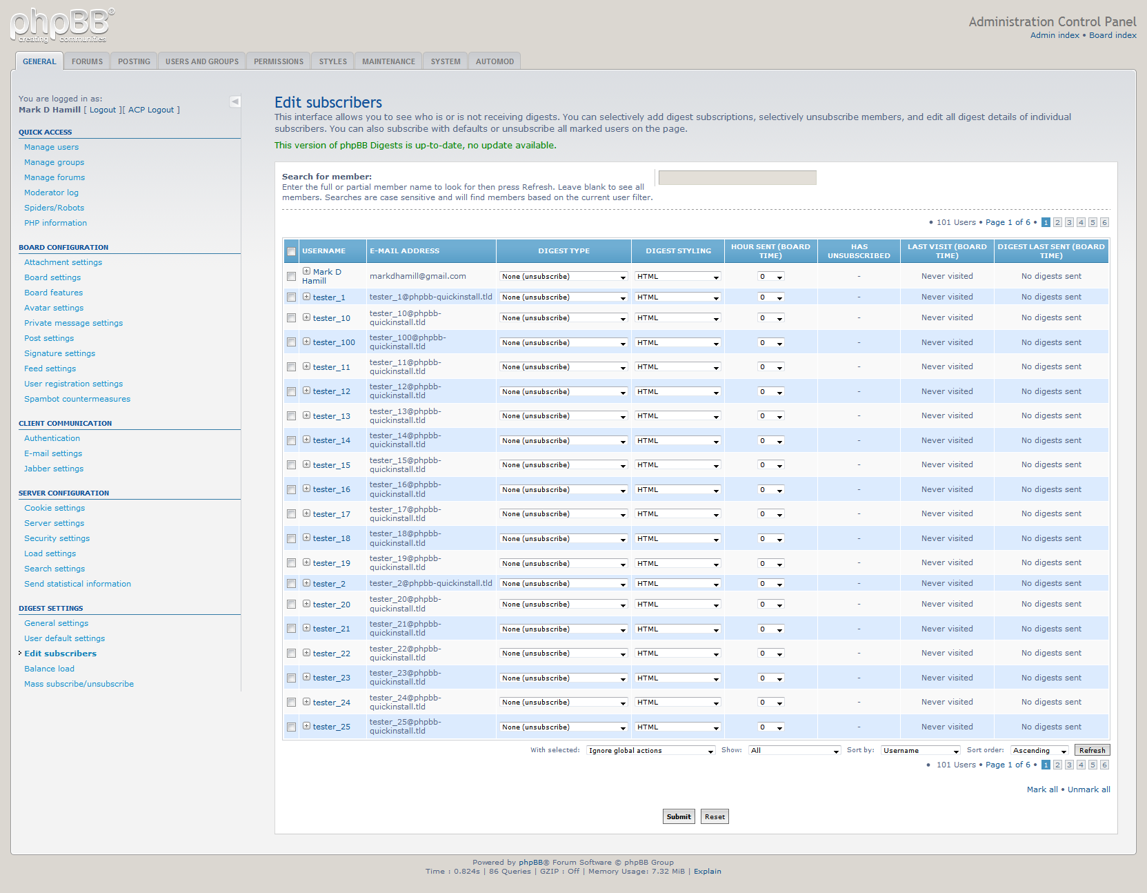Go to page 6 in bottom pagination

point(1104,765)
